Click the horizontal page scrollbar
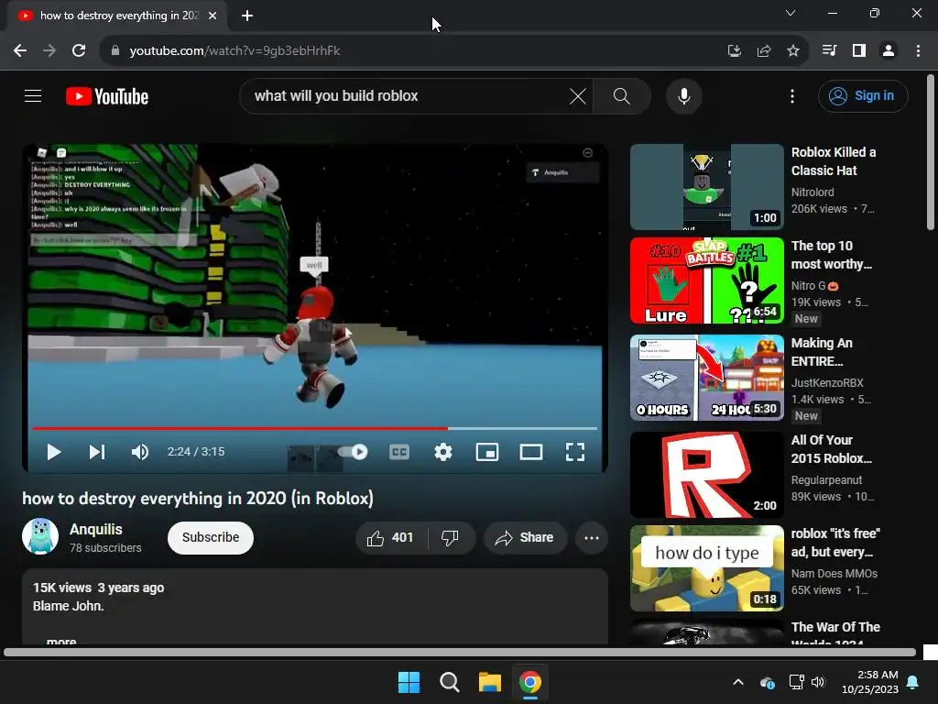This screenshot has width=938, height=704. point(460,652)
